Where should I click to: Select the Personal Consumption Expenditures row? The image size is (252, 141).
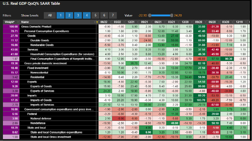pos(47,31)
